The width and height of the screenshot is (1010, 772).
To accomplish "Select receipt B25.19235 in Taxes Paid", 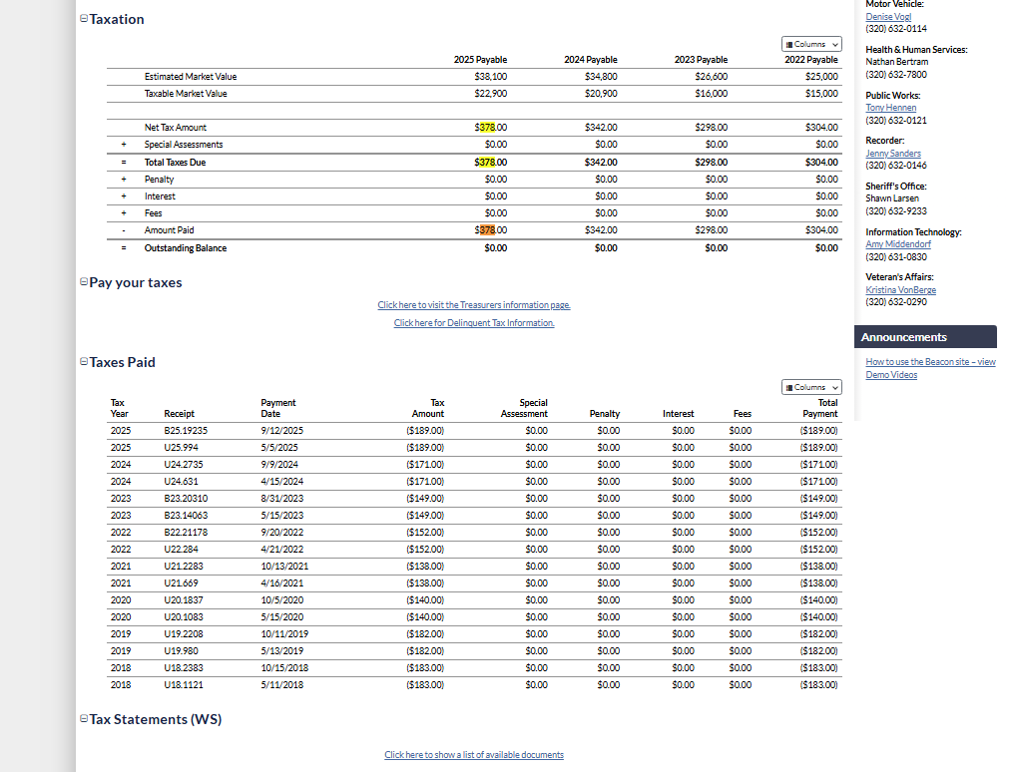I will [x=186, y=431].
